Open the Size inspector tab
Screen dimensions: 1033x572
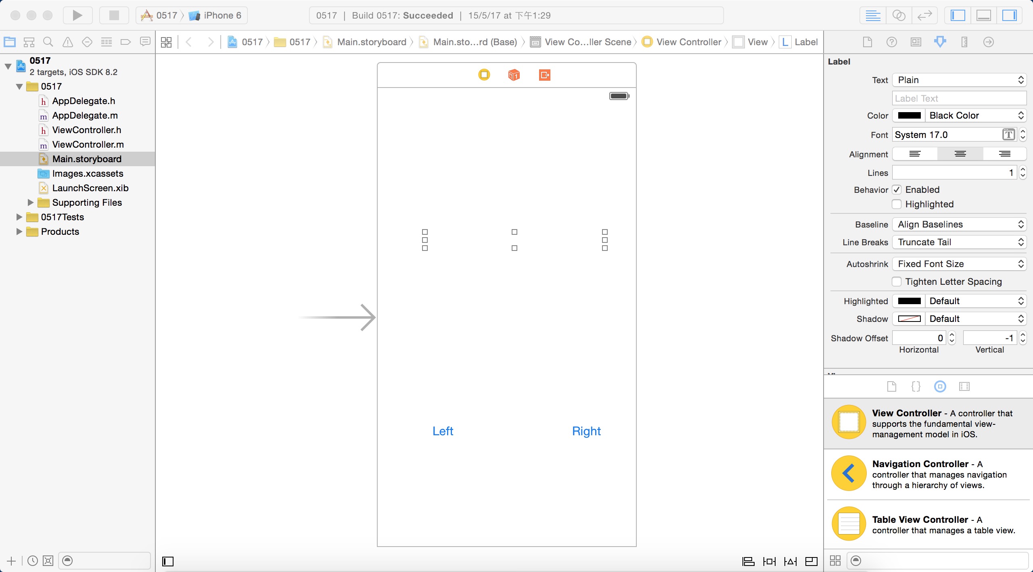[x=964, y=42]
